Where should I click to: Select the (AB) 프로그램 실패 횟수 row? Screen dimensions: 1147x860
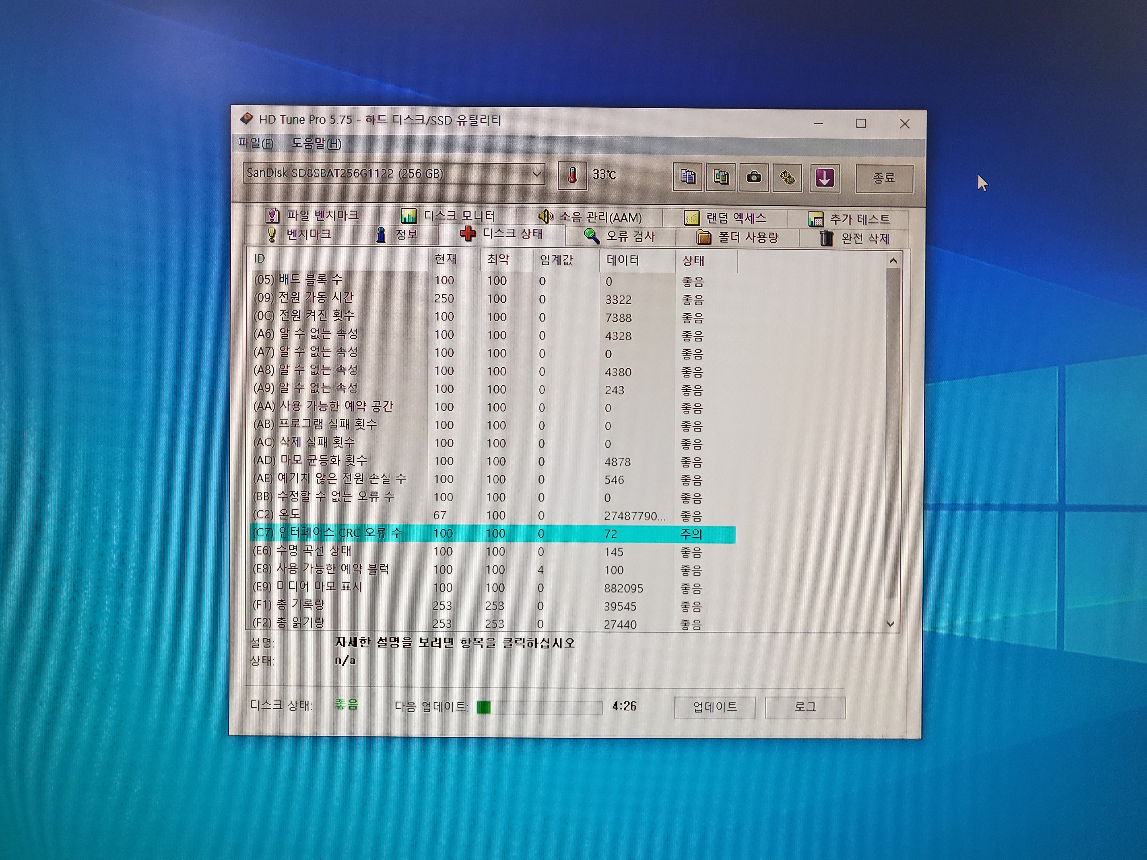[493, 425]
